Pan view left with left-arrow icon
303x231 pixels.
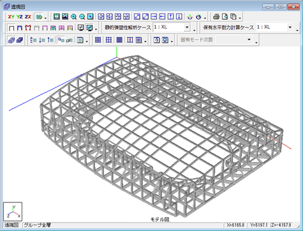pos(162,17)
